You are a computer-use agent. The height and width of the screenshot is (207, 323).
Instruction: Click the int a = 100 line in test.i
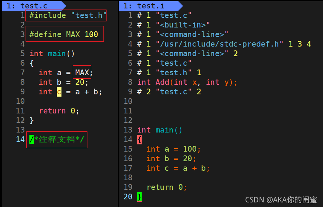click(173, 149)
